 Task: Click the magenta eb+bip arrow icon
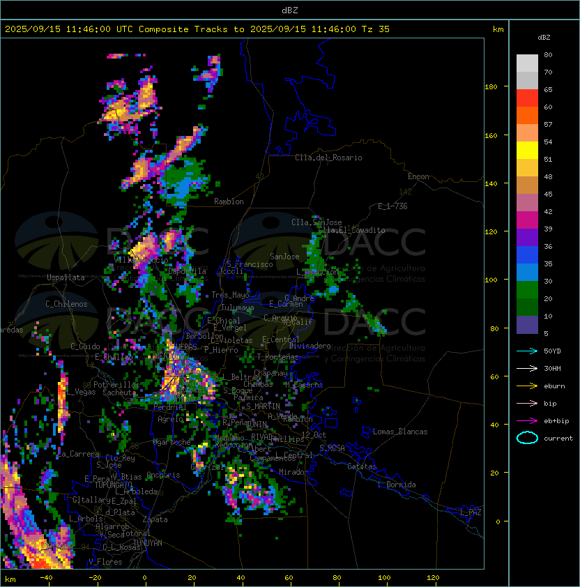527,421
